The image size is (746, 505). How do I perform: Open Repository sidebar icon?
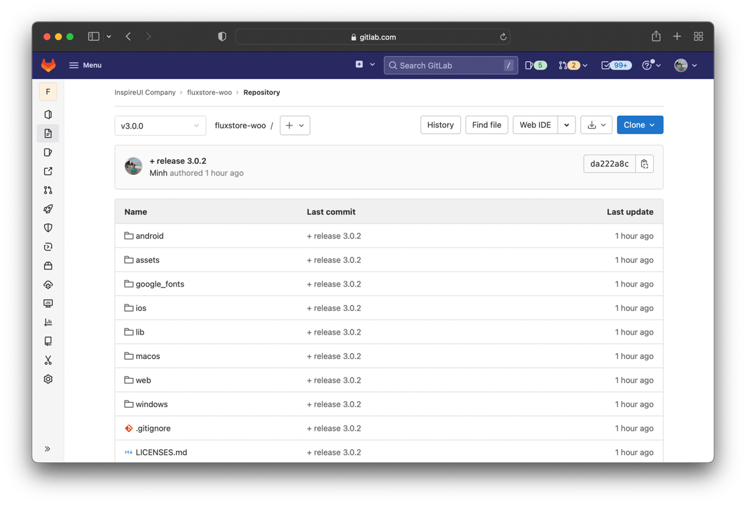[x=48, y=133]
